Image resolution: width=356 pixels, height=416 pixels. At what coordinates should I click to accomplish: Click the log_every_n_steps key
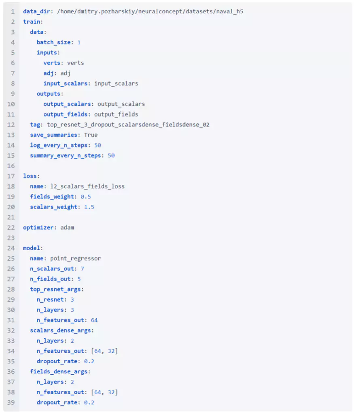coord(59,146)
